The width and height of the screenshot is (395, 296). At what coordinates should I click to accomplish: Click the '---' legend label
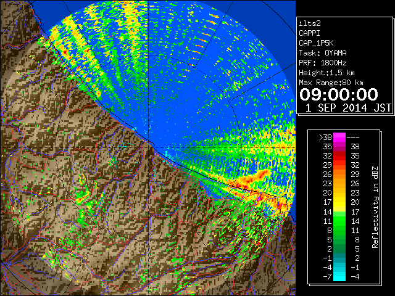353,138
